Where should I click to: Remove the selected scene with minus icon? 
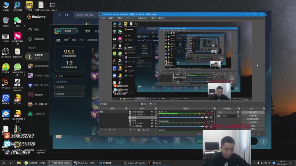105,130
